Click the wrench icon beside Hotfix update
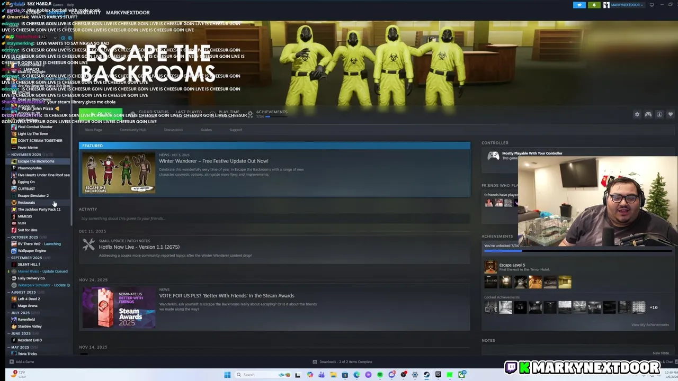The image size is (678, 381). tap(88, 244)
